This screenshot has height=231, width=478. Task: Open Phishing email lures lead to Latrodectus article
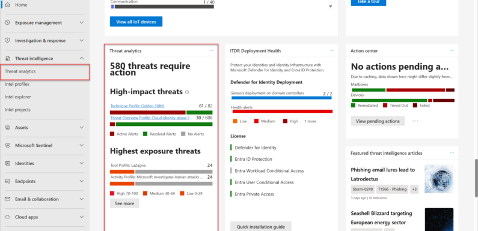tap(383, 174)
